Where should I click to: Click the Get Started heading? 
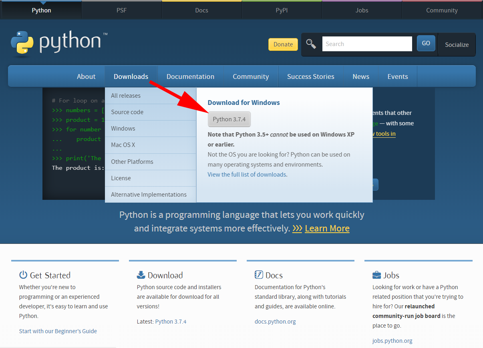pos(50,275)
